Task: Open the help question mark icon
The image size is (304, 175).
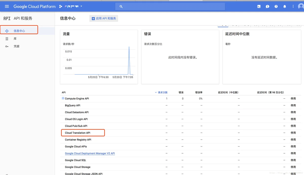Action: click(276, 7)
